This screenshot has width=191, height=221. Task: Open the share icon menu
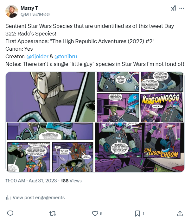point(180,213)
